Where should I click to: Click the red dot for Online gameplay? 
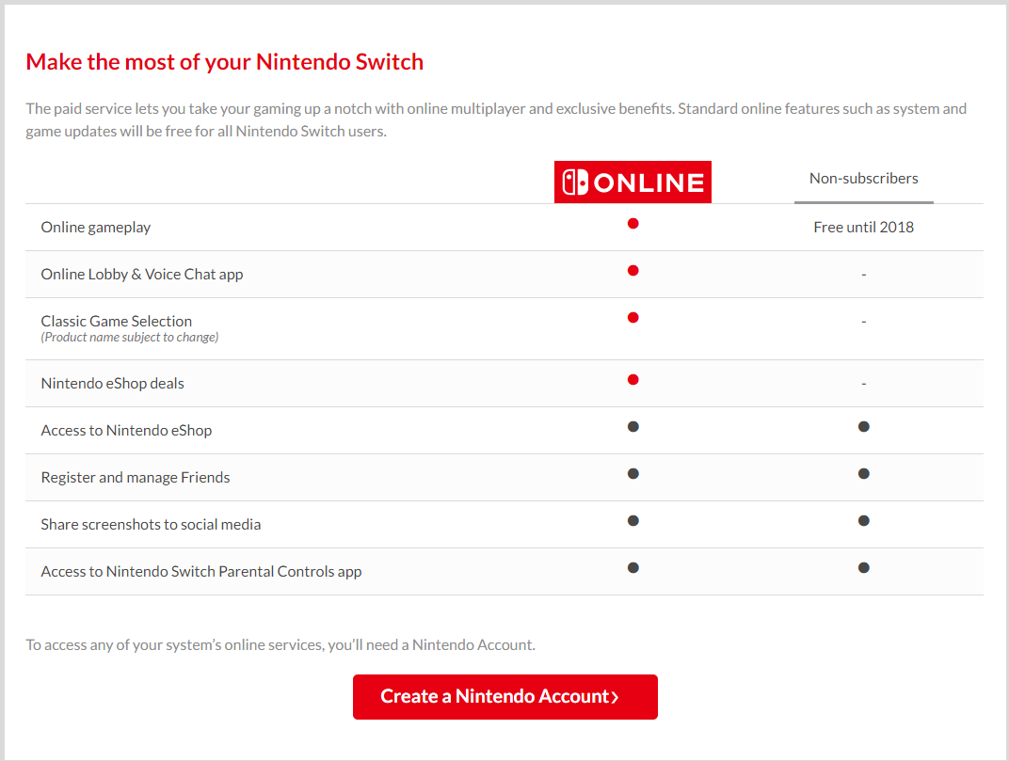point(633,224)
